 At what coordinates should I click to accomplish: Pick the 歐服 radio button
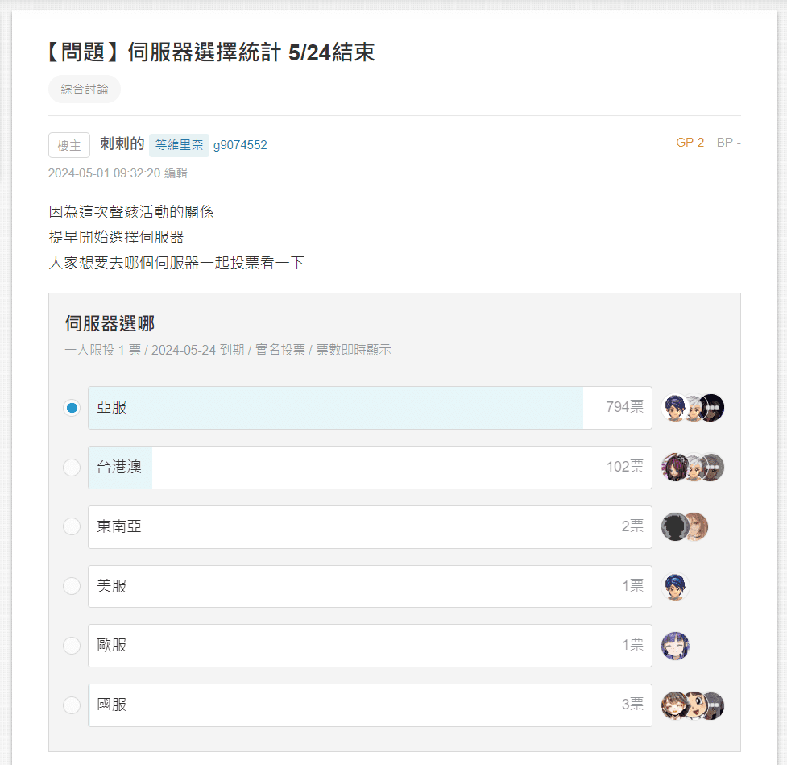click(x=72, y=646)
